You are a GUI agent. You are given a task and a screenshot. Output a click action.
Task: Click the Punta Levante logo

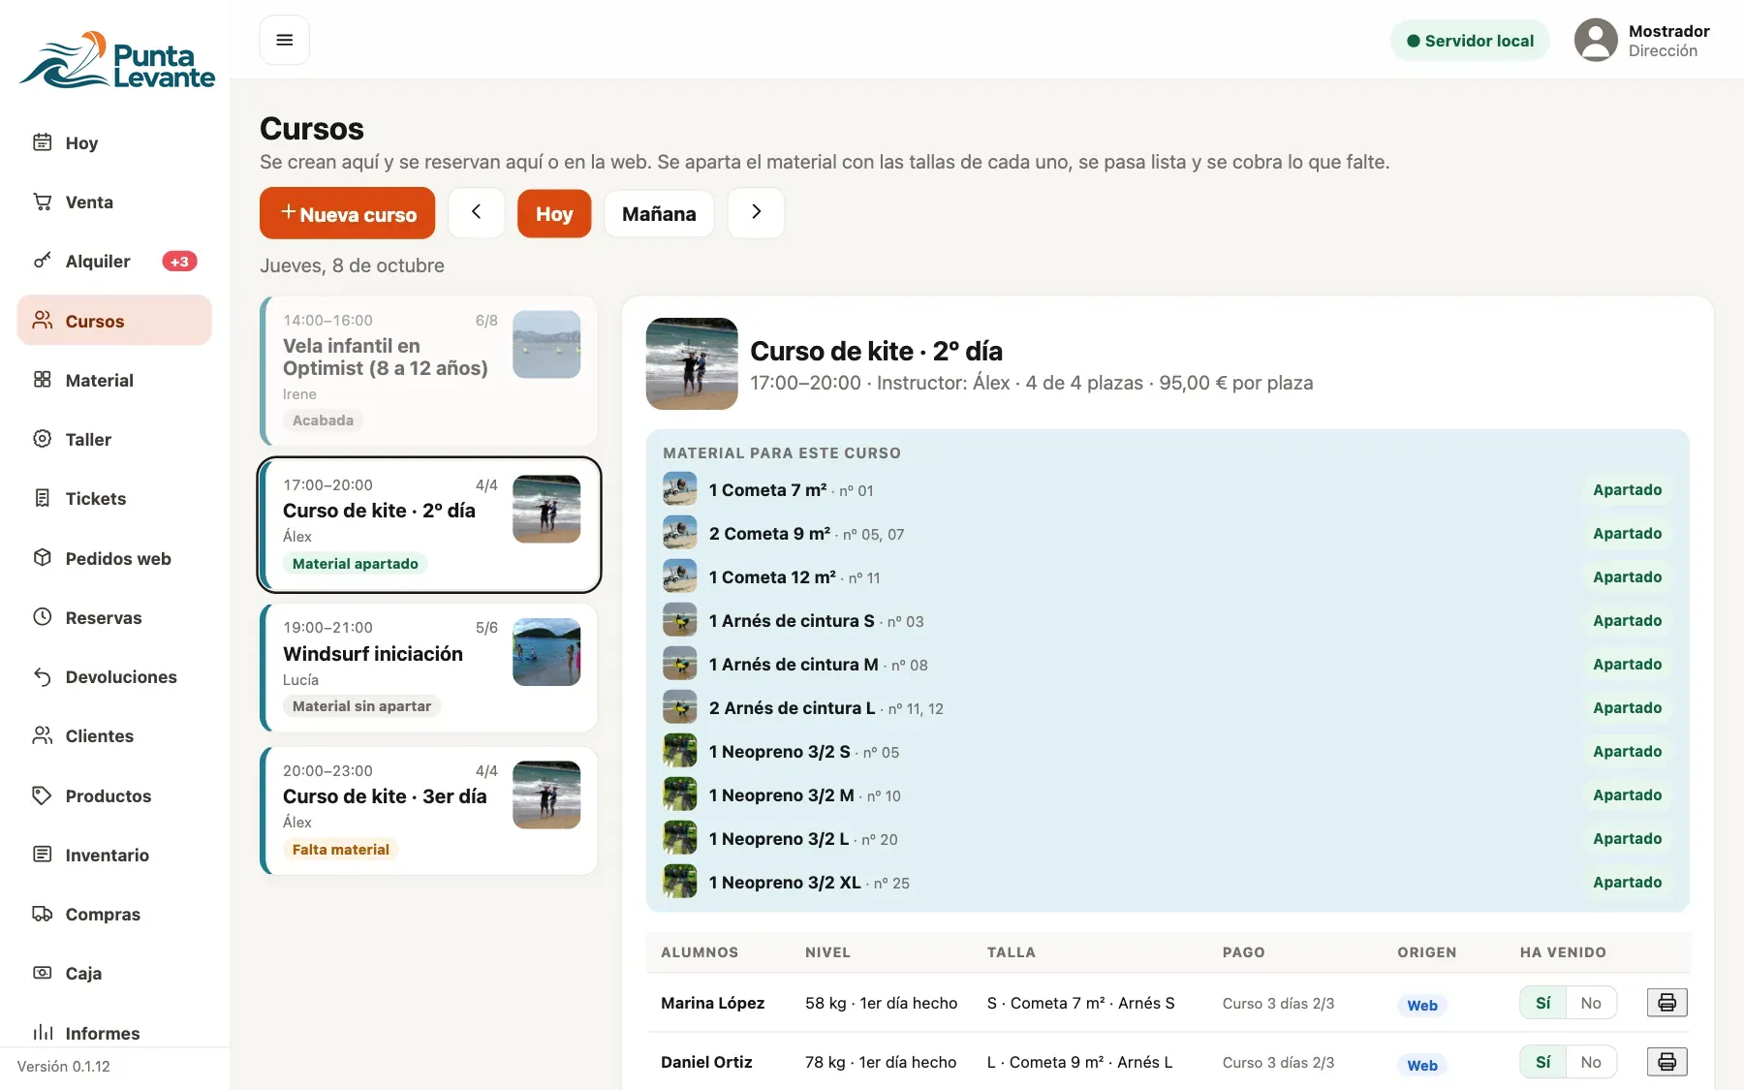click(117, 60)
